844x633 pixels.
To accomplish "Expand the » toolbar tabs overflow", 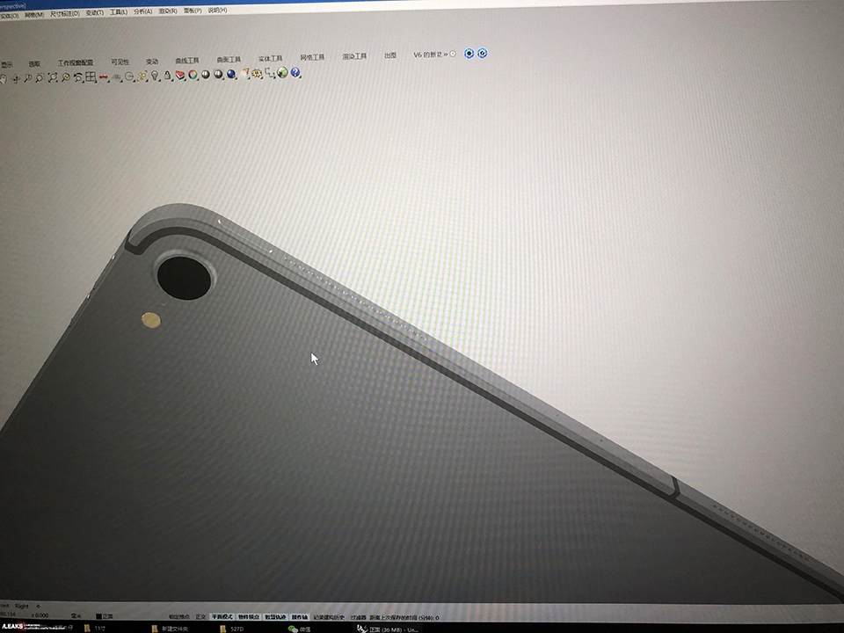I will [x=446, y=55].
